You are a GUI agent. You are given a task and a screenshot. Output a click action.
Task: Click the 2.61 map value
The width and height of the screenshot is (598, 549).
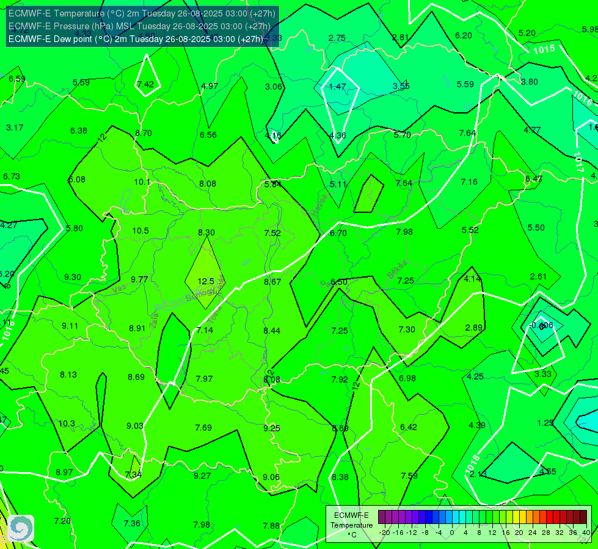538,276
